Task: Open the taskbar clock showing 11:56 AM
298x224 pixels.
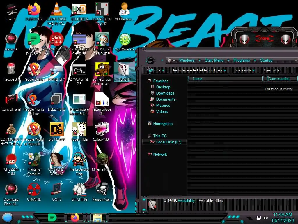Action: point(282,218)
